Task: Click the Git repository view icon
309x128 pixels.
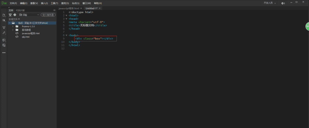Action: pyautogui.click(x=15, y=14)
